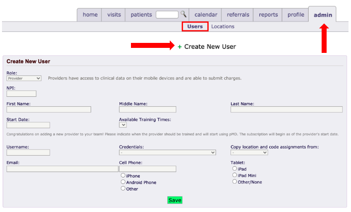Select the Android Phone radio button
The height and width of the screenshot is (212, 351).
[123, 182]
